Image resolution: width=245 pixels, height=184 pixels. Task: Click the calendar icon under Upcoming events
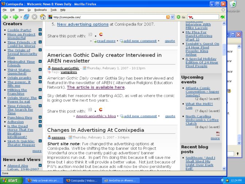(x=218, y=134)
